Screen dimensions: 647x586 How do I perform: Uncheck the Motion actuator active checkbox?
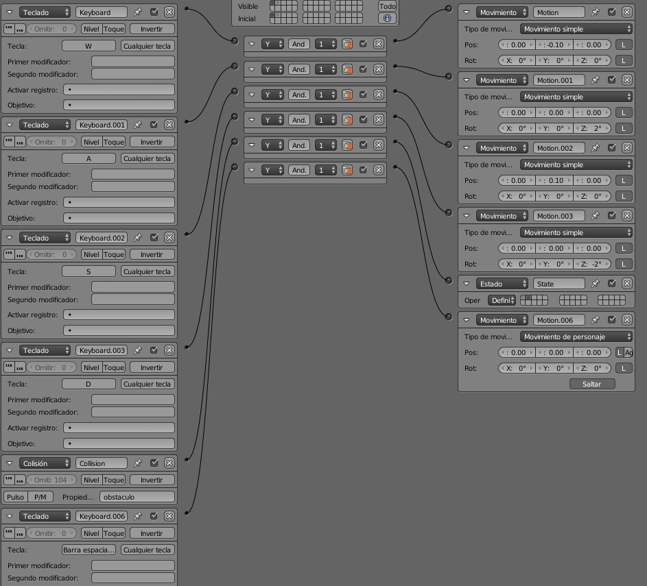click(x=611, y=12)
